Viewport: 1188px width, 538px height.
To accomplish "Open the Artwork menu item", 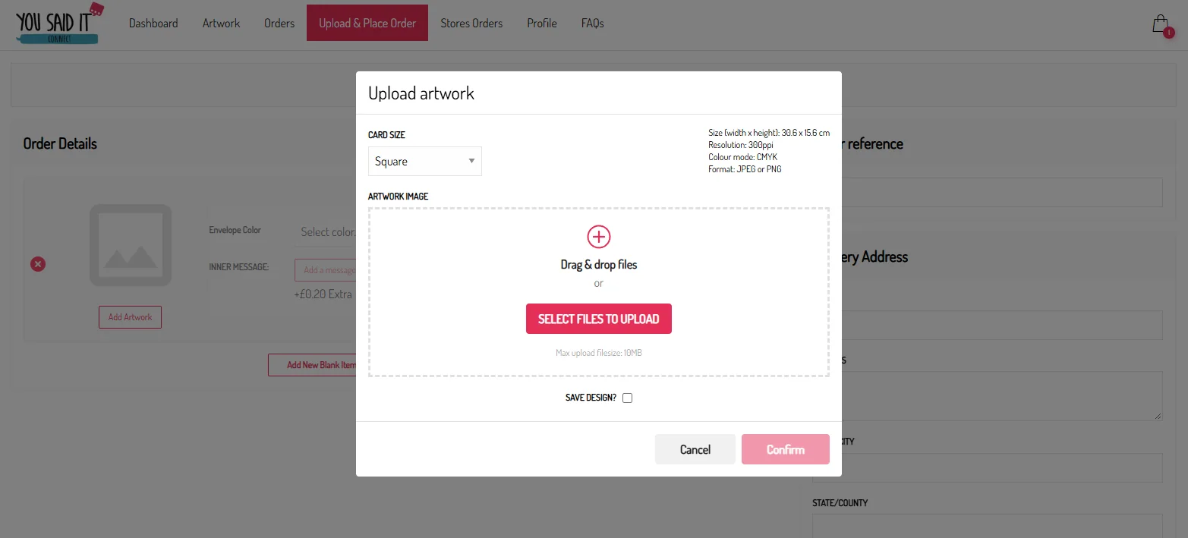I will coord(221,23).
